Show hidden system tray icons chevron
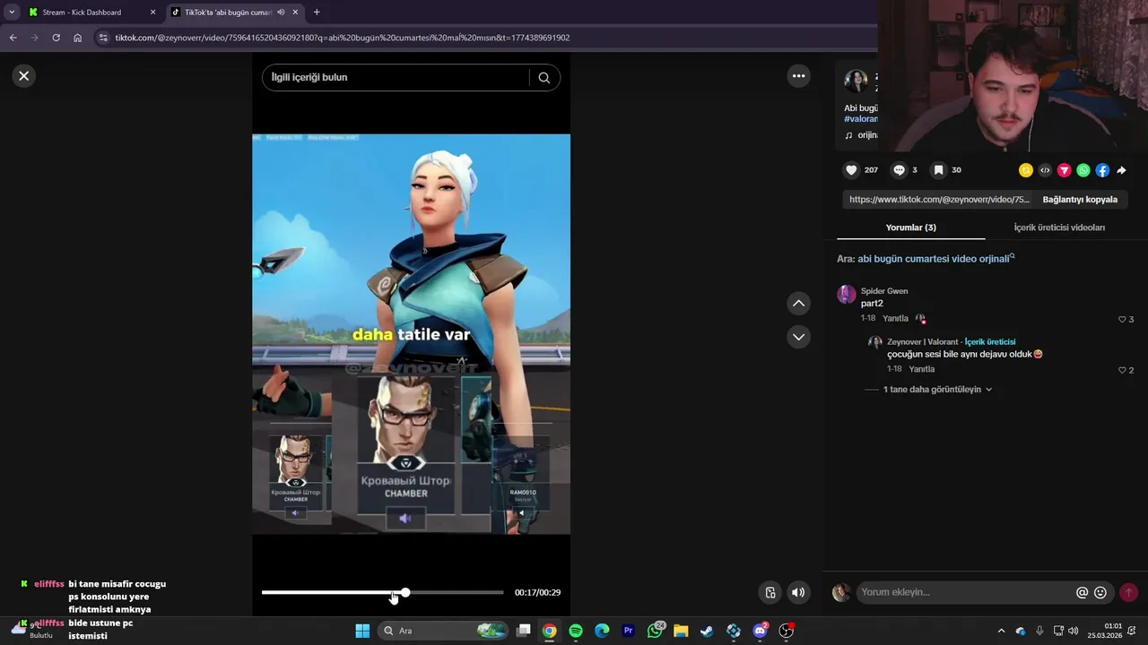 click(1001, 631)
